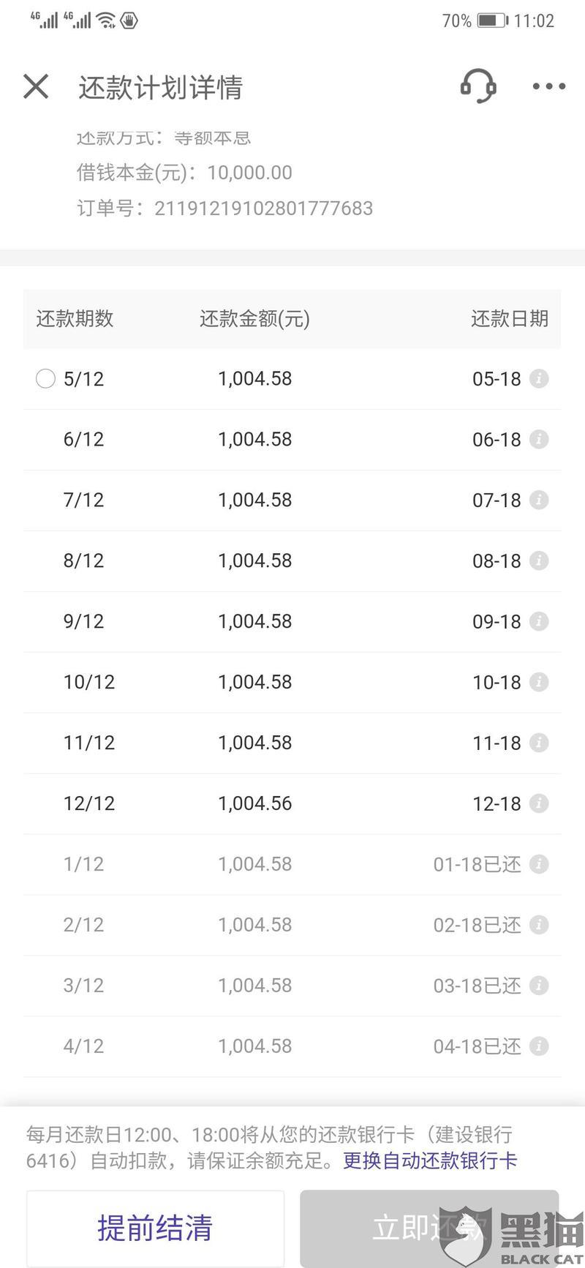Tap info icon beside 07-18 date
585x1268 pixels.
pos(539,500)
